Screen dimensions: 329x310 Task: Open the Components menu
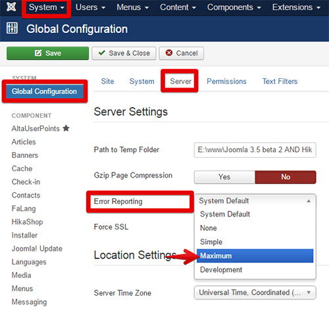tap(234, 7)
